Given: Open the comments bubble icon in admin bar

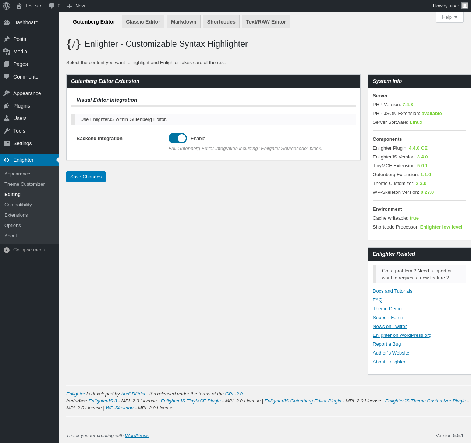Looking at the screenshot, I should tap(52, 6).
